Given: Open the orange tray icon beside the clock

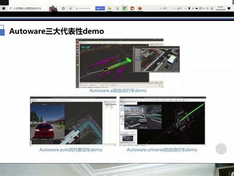Looking at the screenshot, I should coord(212,8).
